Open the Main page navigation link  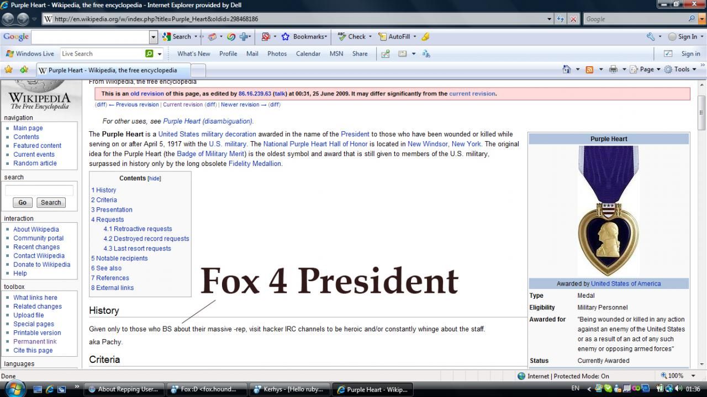pos(28,128)
